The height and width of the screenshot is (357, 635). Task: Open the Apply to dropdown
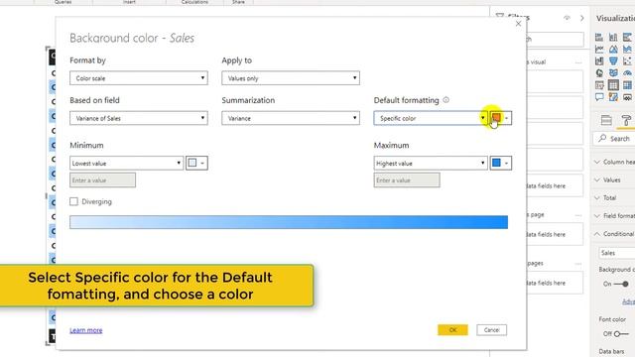[x=291, y=78]
